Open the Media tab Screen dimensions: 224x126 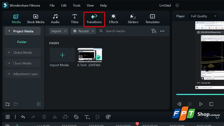click(x=16, y=19)
